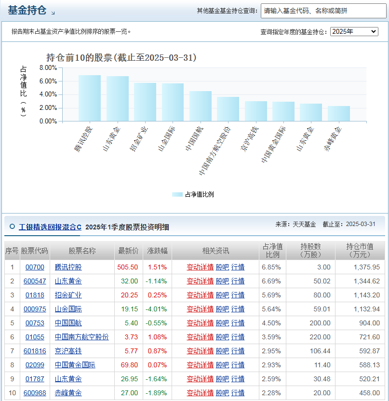
Task: Open stock code link 01055
Action: coord(35,337)
